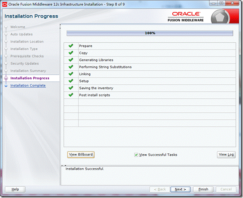
Task: Click the checkmark for Saving the inventory
Action: pyautogui.click(x=71, y=88)
